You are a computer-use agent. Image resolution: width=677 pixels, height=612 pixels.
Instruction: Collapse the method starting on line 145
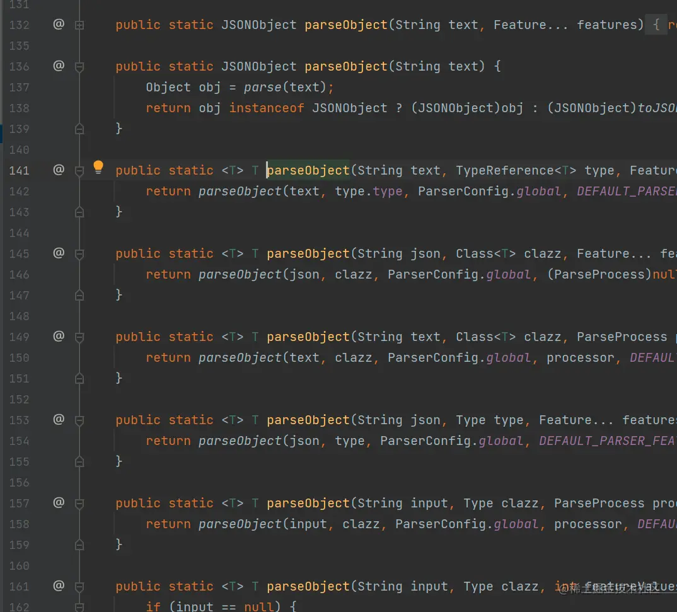(79, 254)
